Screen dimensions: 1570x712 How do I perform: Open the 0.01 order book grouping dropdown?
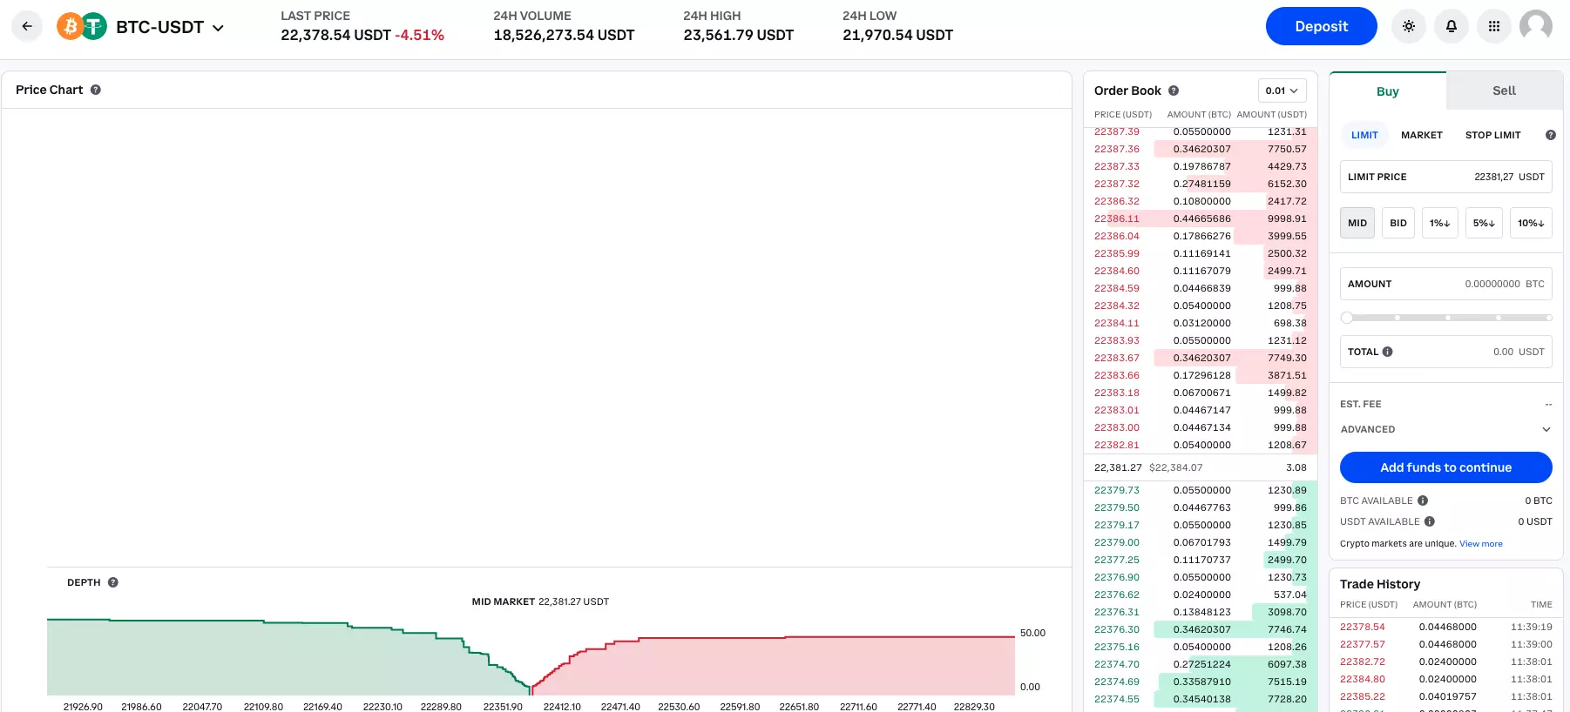[1282, 91]
